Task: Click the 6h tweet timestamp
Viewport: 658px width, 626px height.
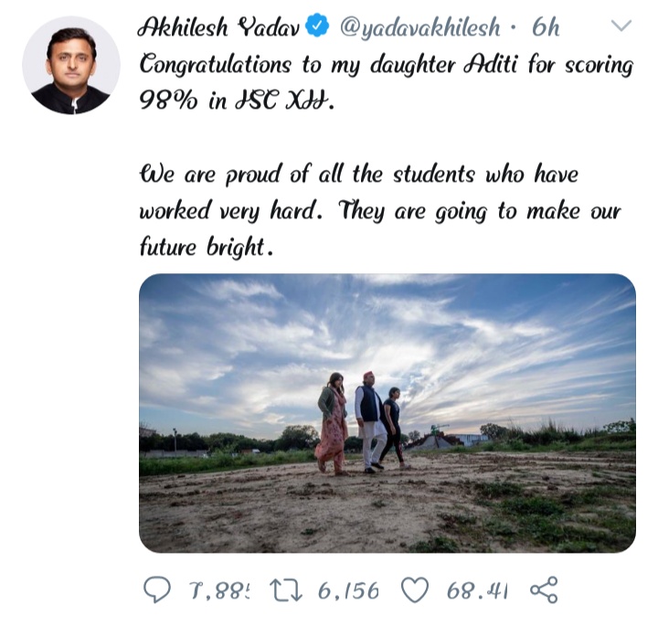Action: (x=546, y=27)
